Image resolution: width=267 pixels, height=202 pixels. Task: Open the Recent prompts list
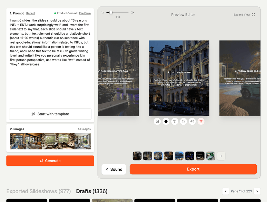click(31, 13)
